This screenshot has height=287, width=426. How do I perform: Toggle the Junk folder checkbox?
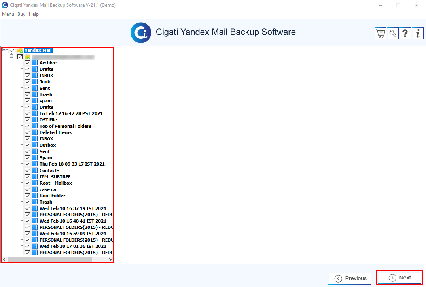(27, 82)
